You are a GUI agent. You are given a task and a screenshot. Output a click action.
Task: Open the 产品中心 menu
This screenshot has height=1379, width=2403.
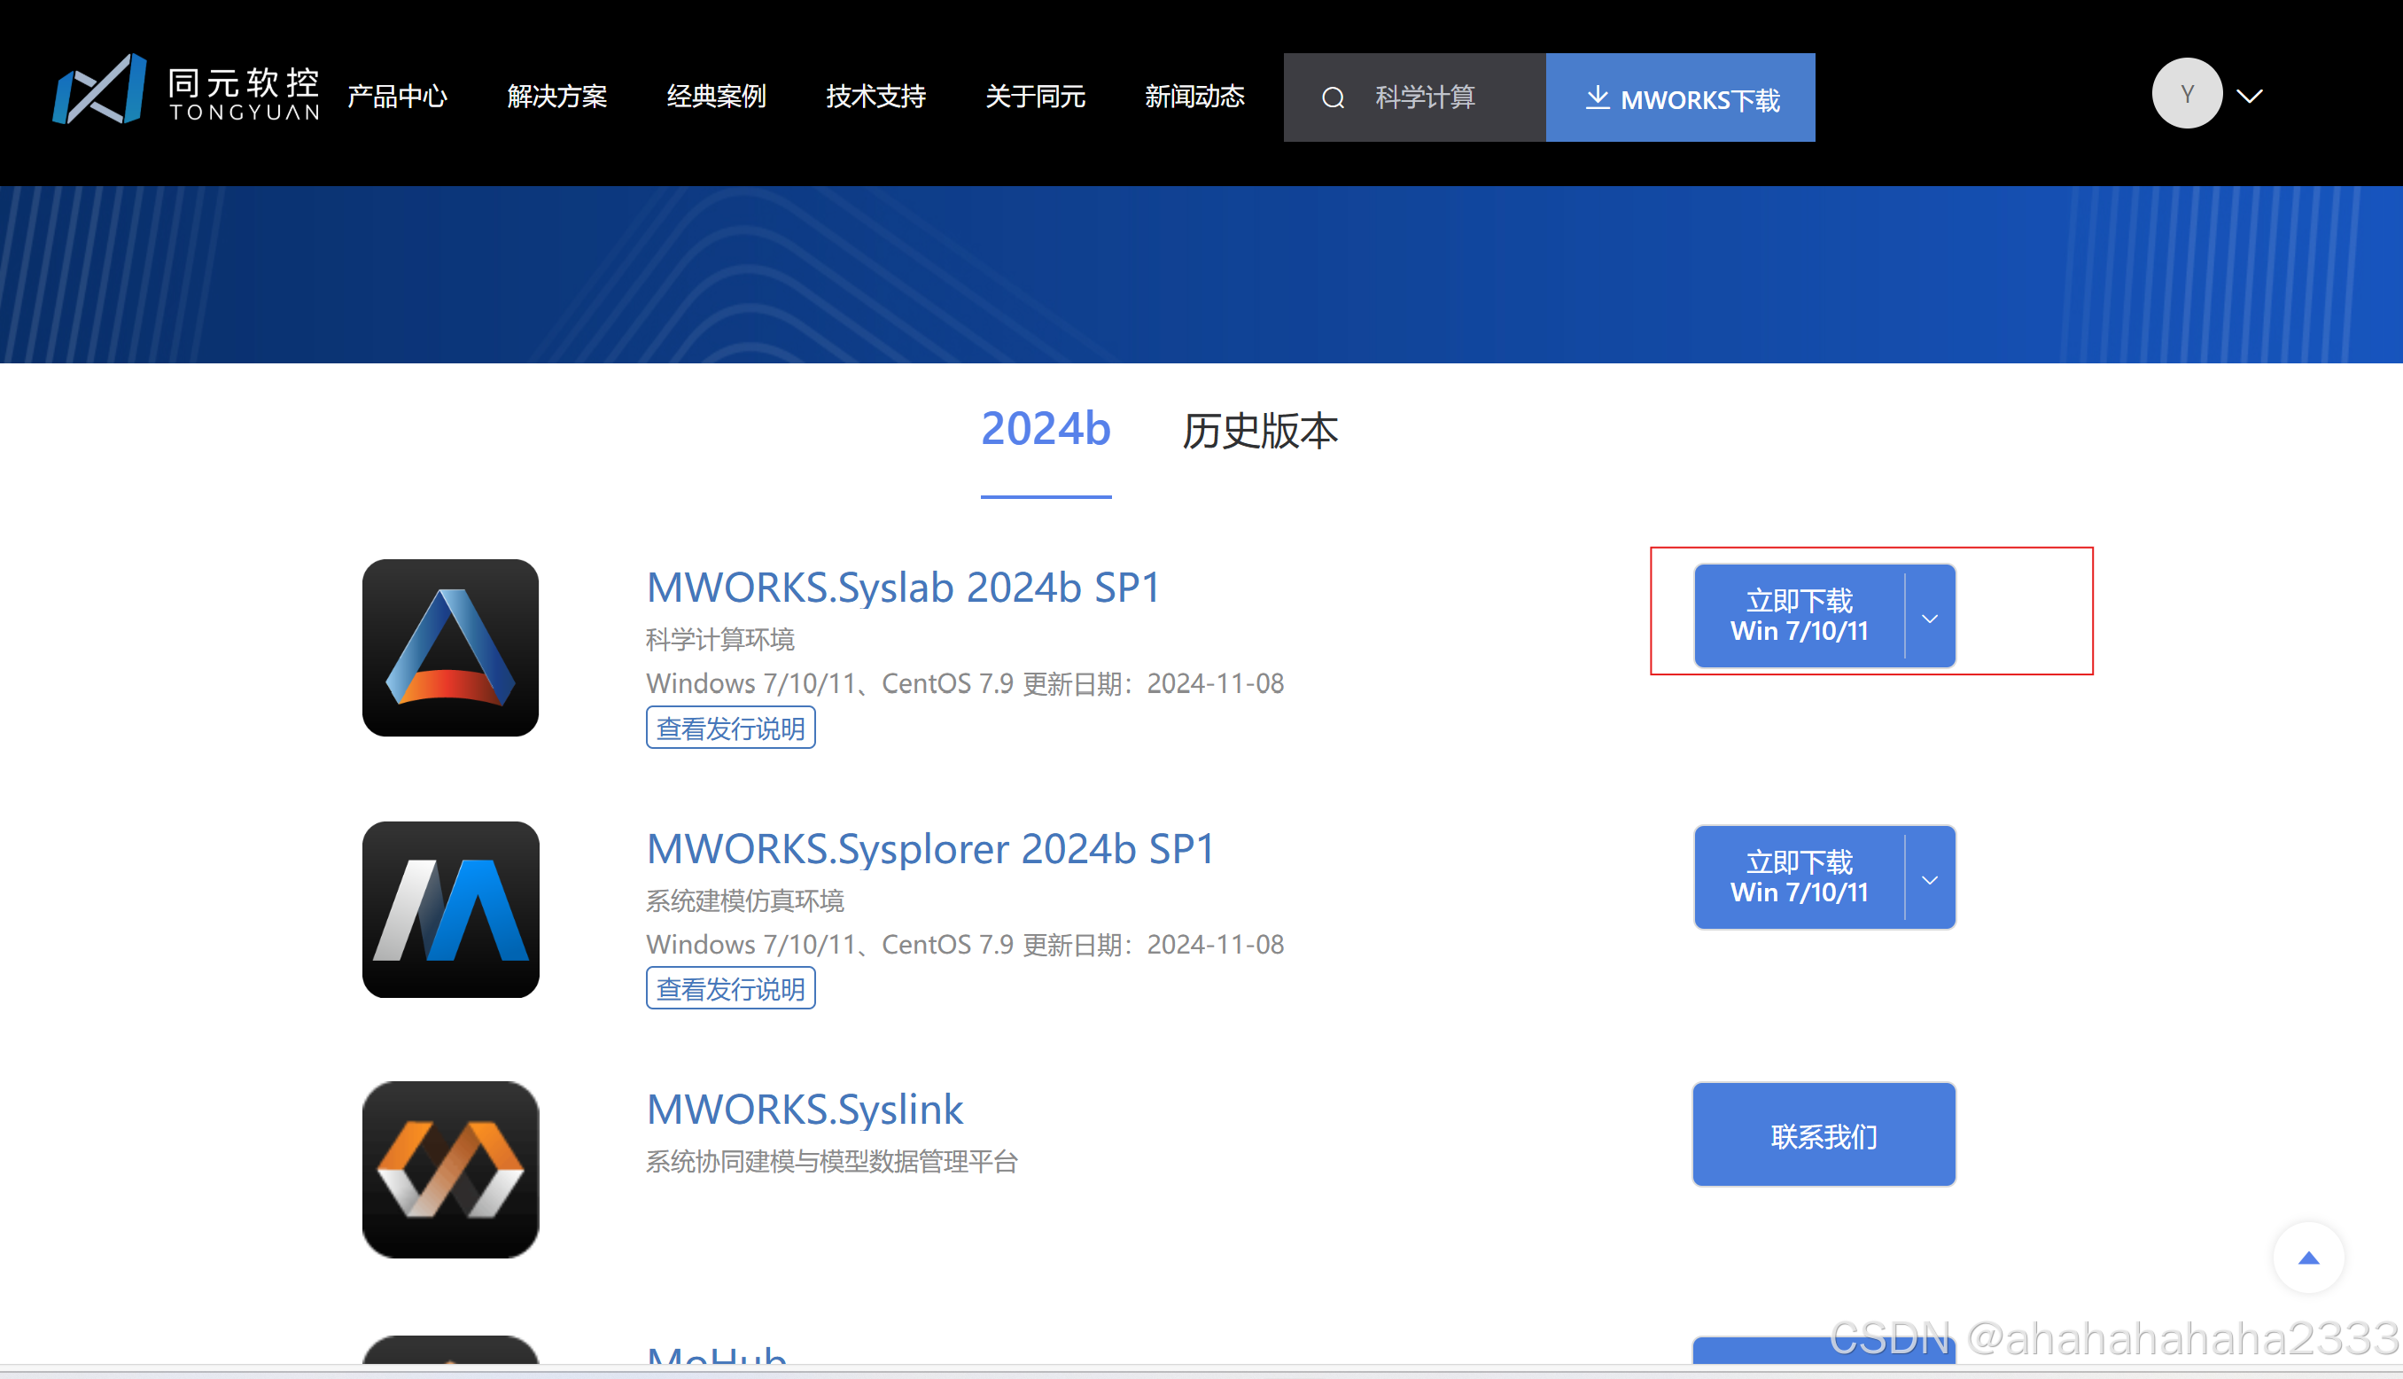[397, 97]
